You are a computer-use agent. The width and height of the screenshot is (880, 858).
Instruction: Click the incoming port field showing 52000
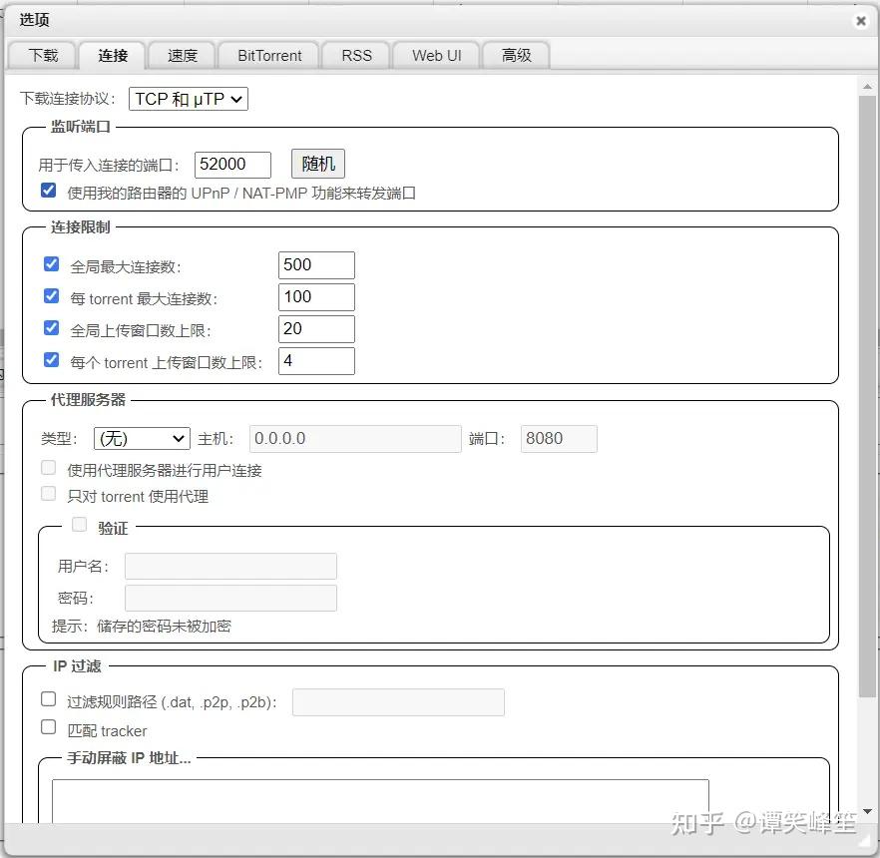coord(232,165)
